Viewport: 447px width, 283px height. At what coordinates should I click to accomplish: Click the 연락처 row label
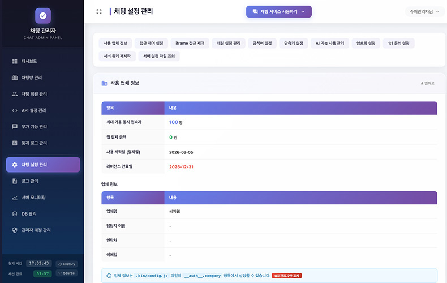pyautogui.click(x=112, y=240)
